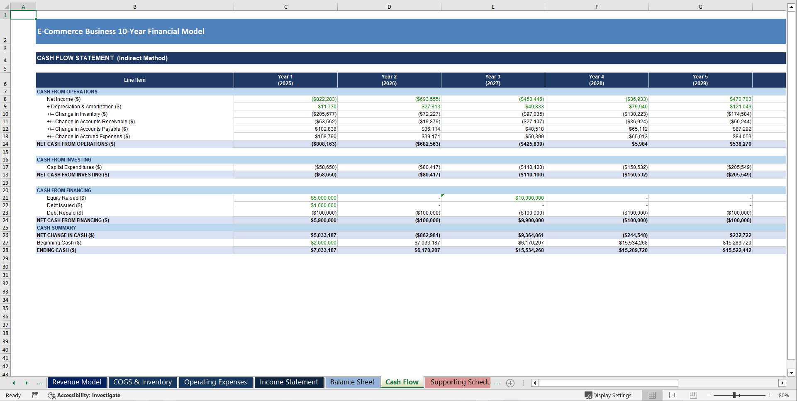Select the Page Layout view icon
The height and width of the screenshot is (401, 797).
coord(673,395)
